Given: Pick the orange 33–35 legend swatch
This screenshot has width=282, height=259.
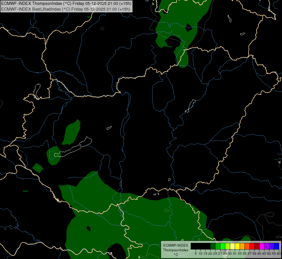Looking at the screenshot, I should coord(242,246).
